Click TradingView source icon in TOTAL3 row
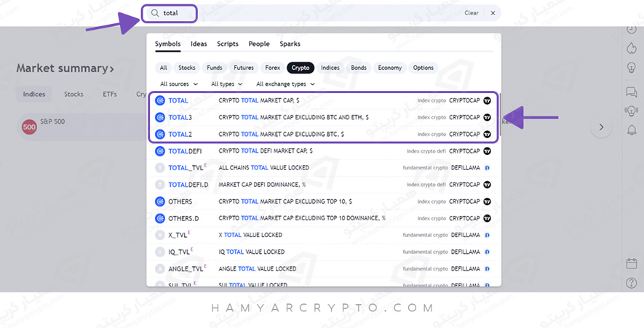This screenshot has width=644, height=328. point(487,117)
